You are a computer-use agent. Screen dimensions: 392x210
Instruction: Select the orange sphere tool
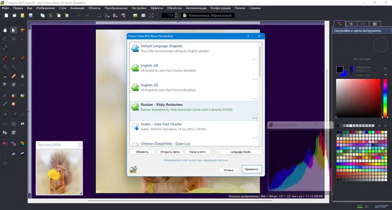point(14,104)
